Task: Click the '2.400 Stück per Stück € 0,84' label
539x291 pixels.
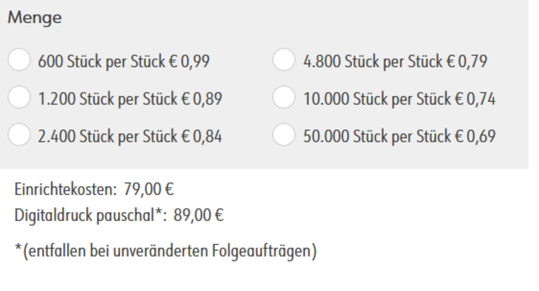Action: coord(130,137)
